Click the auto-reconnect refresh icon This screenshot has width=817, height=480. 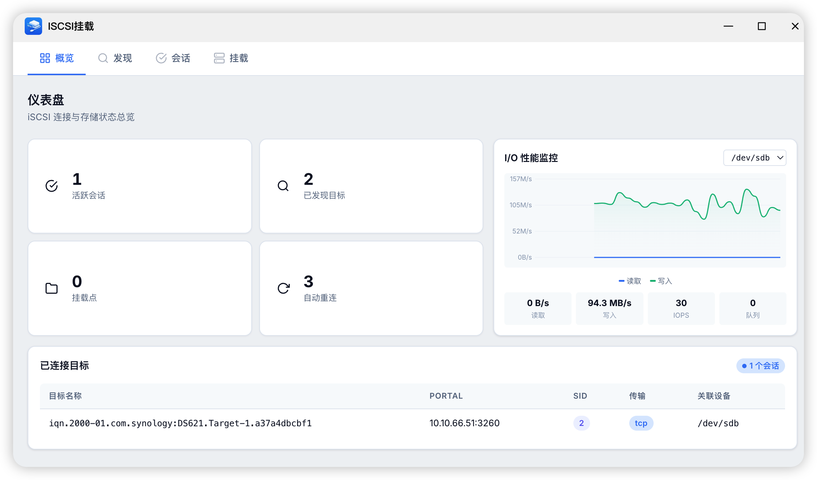(283, 288)
